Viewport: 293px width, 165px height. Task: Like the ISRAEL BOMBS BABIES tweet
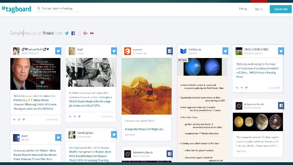pos(247,88)
